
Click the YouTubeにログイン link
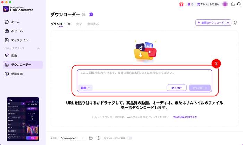(x=185, y=117)
